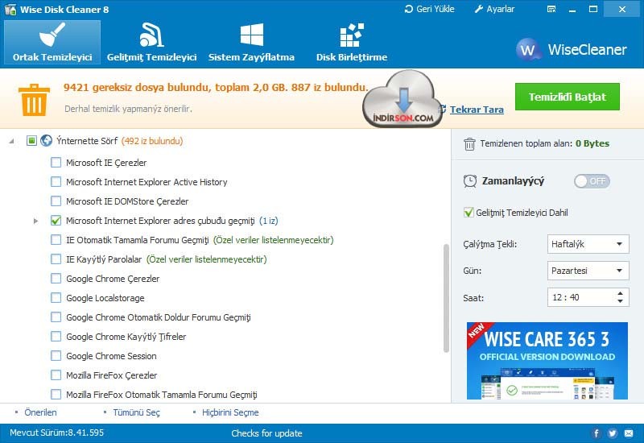Screen dimensions: 644x443
Task: Select Önerilen recommended items
Action: tap(40, 412)
